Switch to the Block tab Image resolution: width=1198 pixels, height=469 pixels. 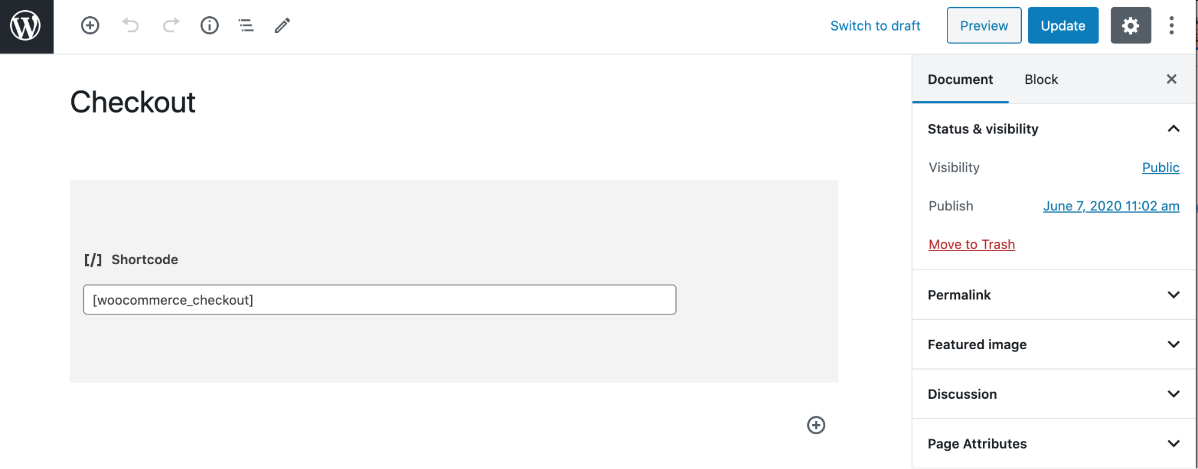(1041, 80)
